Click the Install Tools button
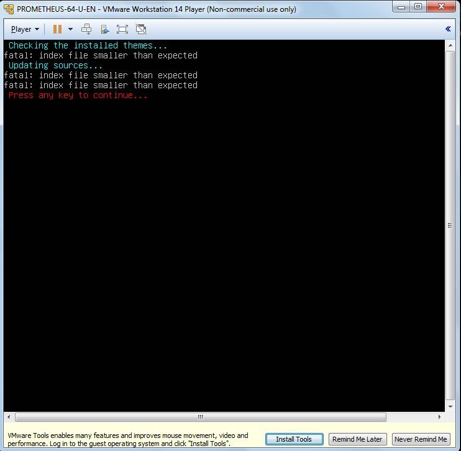The image size is (461, 451). click(294, 439)
